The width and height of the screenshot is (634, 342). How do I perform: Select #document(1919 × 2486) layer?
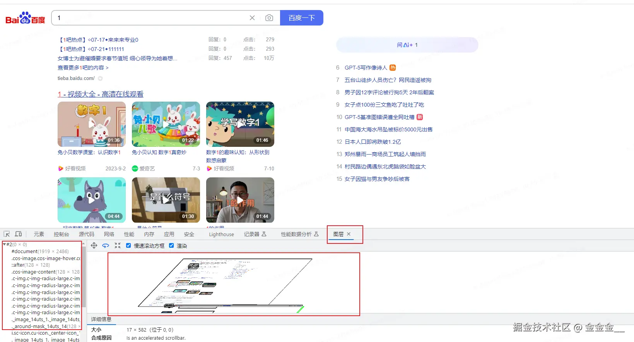pos(40,251)
